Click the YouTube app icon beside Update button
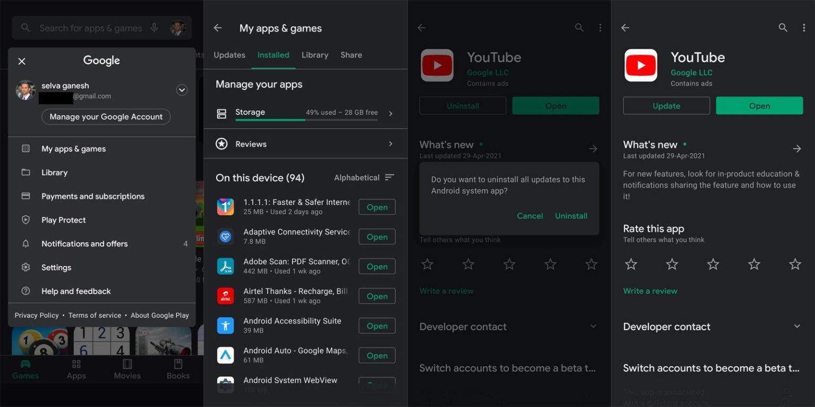Screen dimensions: 815x407 click(641, 65)
